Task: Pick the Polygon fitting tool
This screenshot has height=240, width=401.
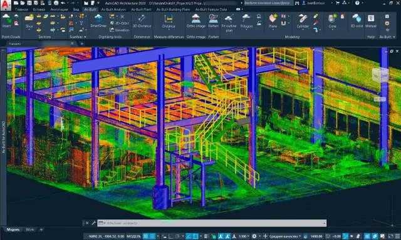Action: pos(246,21)
